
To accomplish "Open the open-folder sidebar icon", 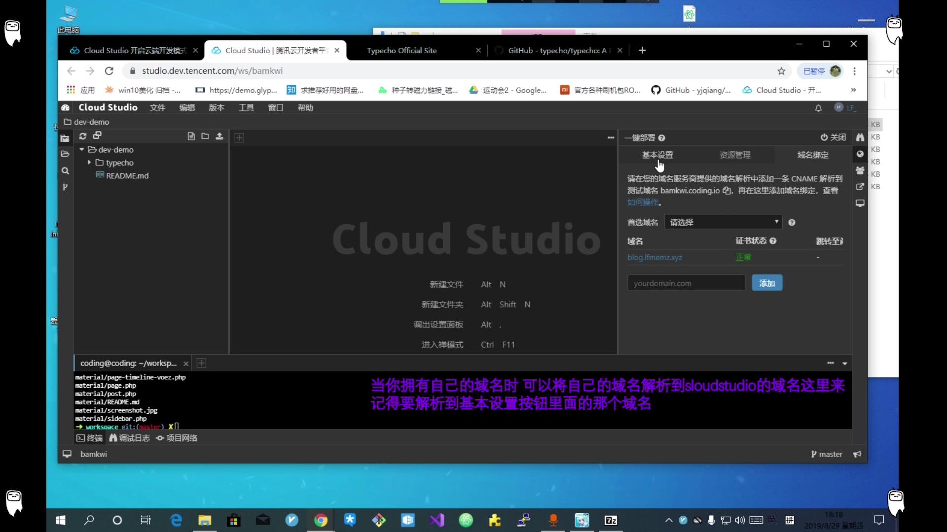I will point(65,154).
